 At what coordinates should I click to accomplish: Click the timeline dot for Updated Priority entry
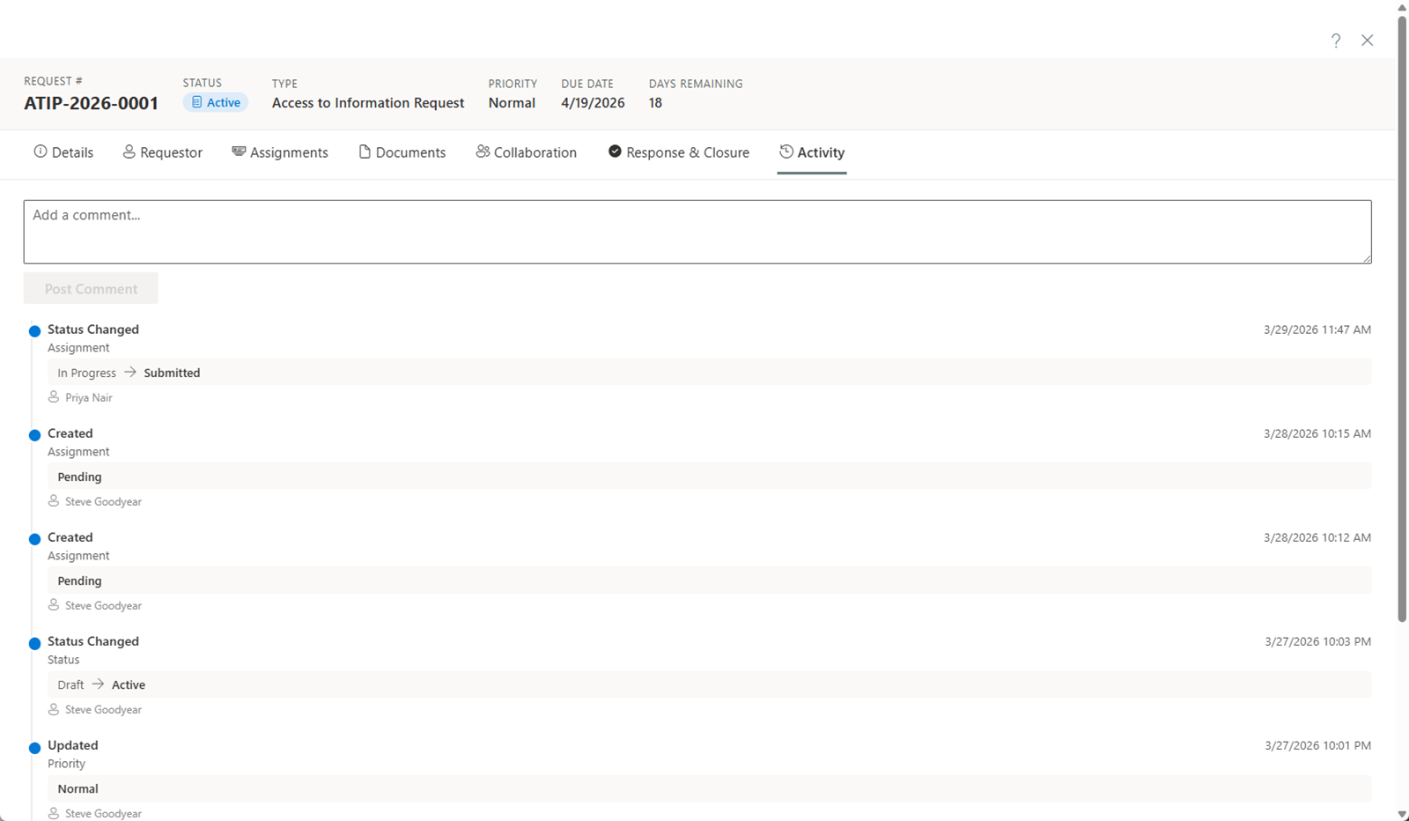35,748
